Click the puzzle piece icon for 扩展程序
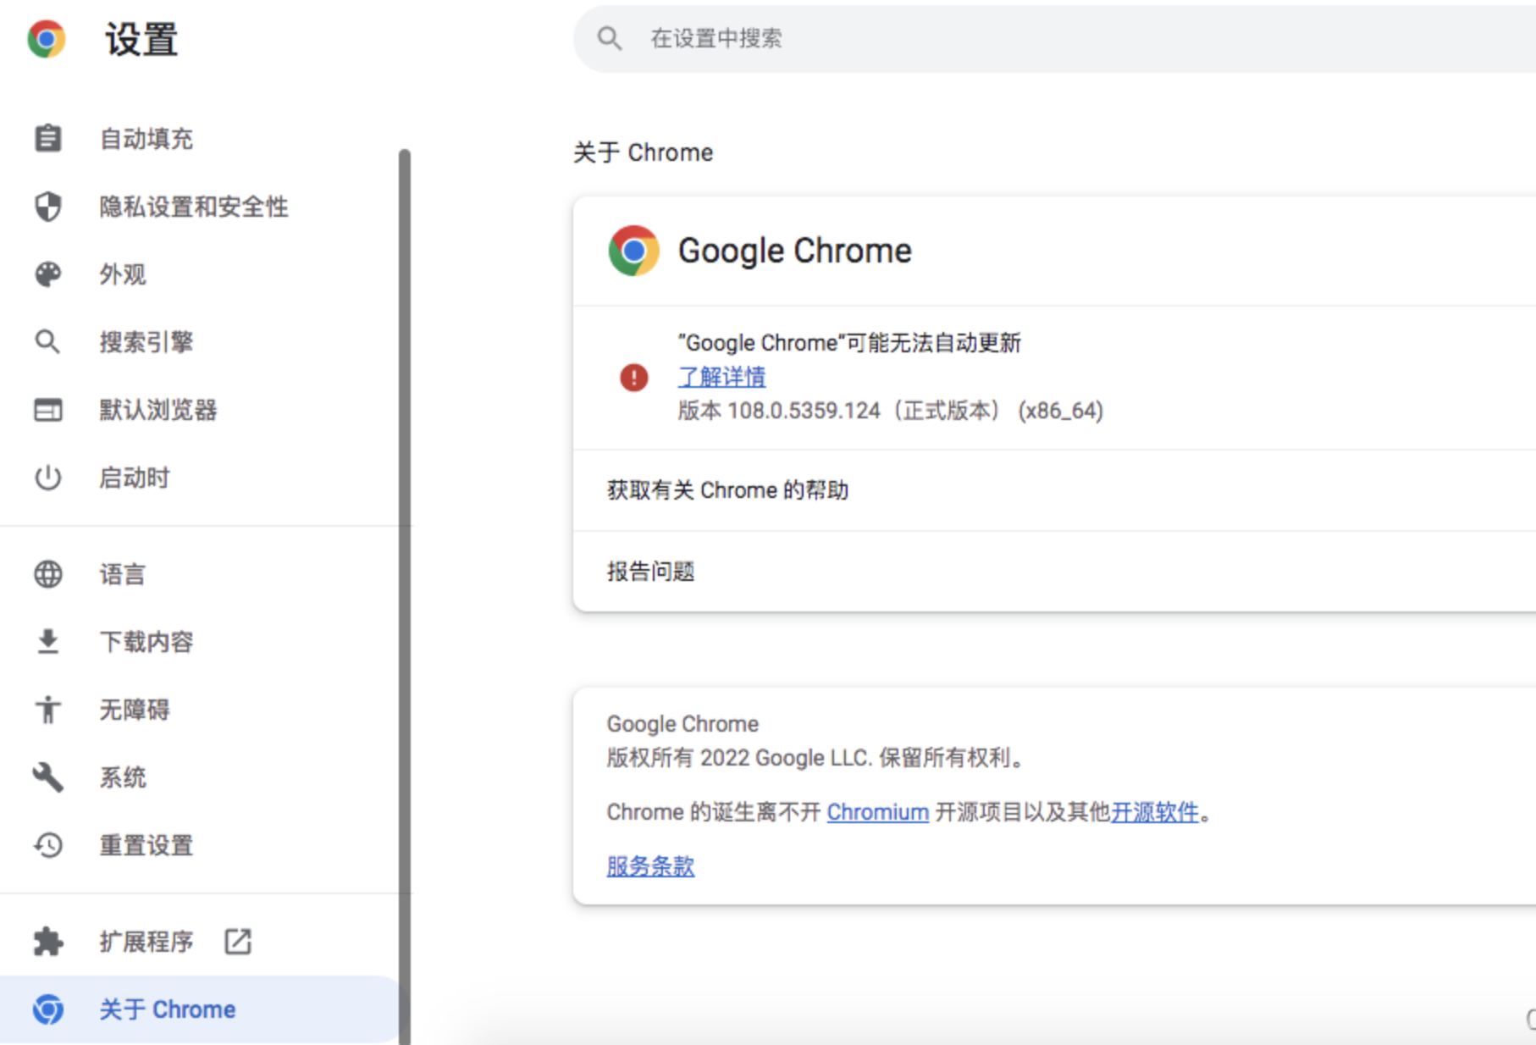 click(x=47, y=942)
